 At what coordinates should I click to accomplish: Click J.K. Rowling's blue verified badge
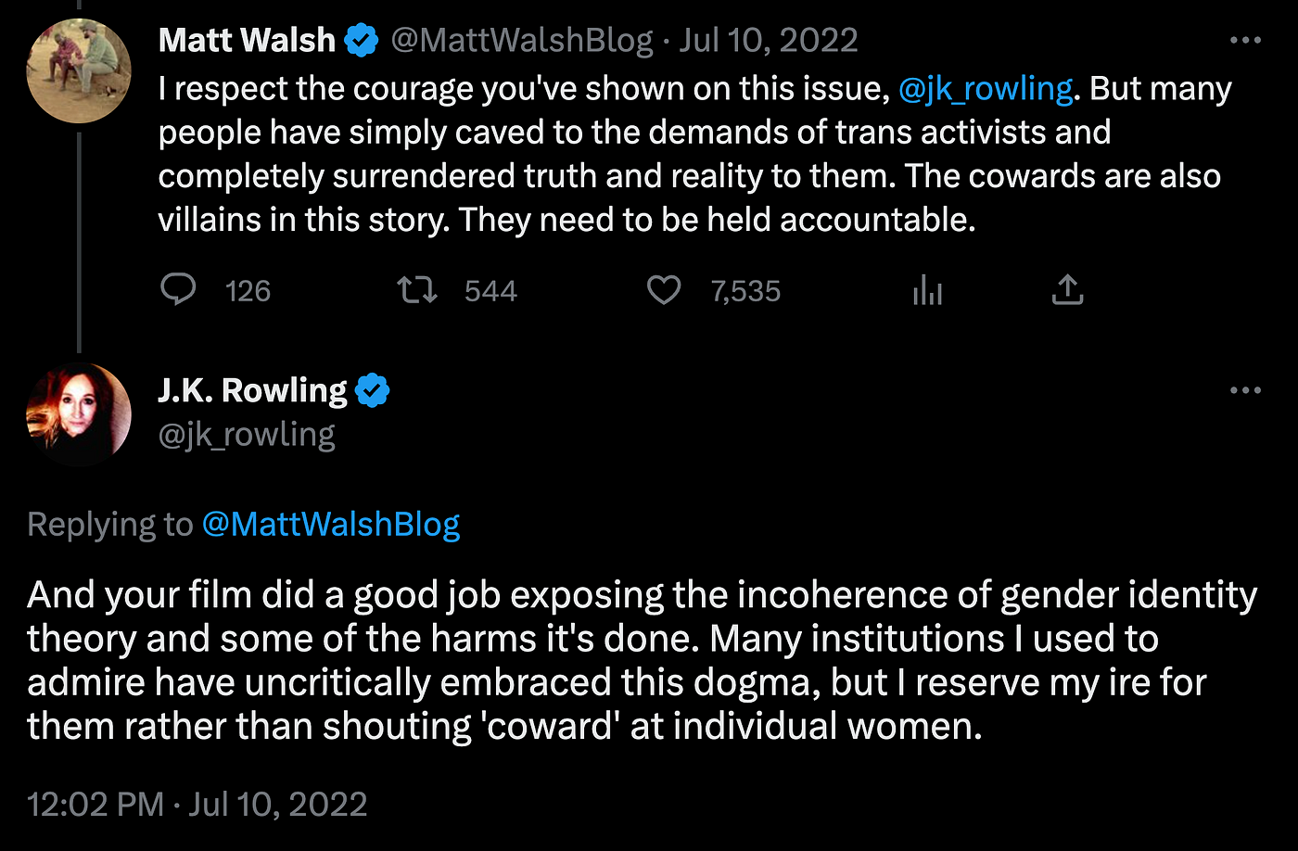373,391
